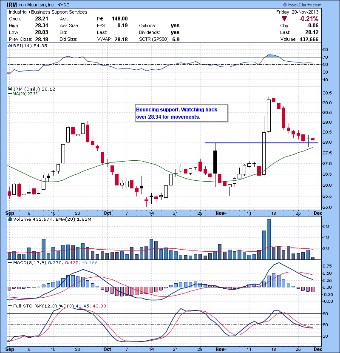The image size is (340, 353).
Task: Click the Low value 28.03
Action: tap(42, 32)
